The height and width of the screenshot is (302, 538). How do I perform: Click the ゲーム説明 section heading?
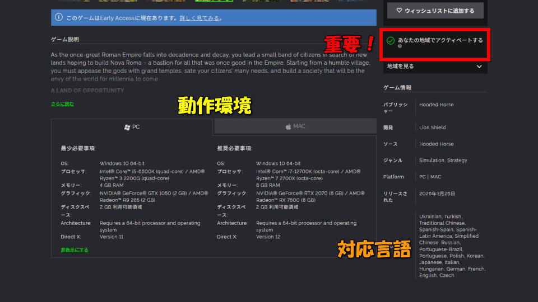(x=65, y=40)
